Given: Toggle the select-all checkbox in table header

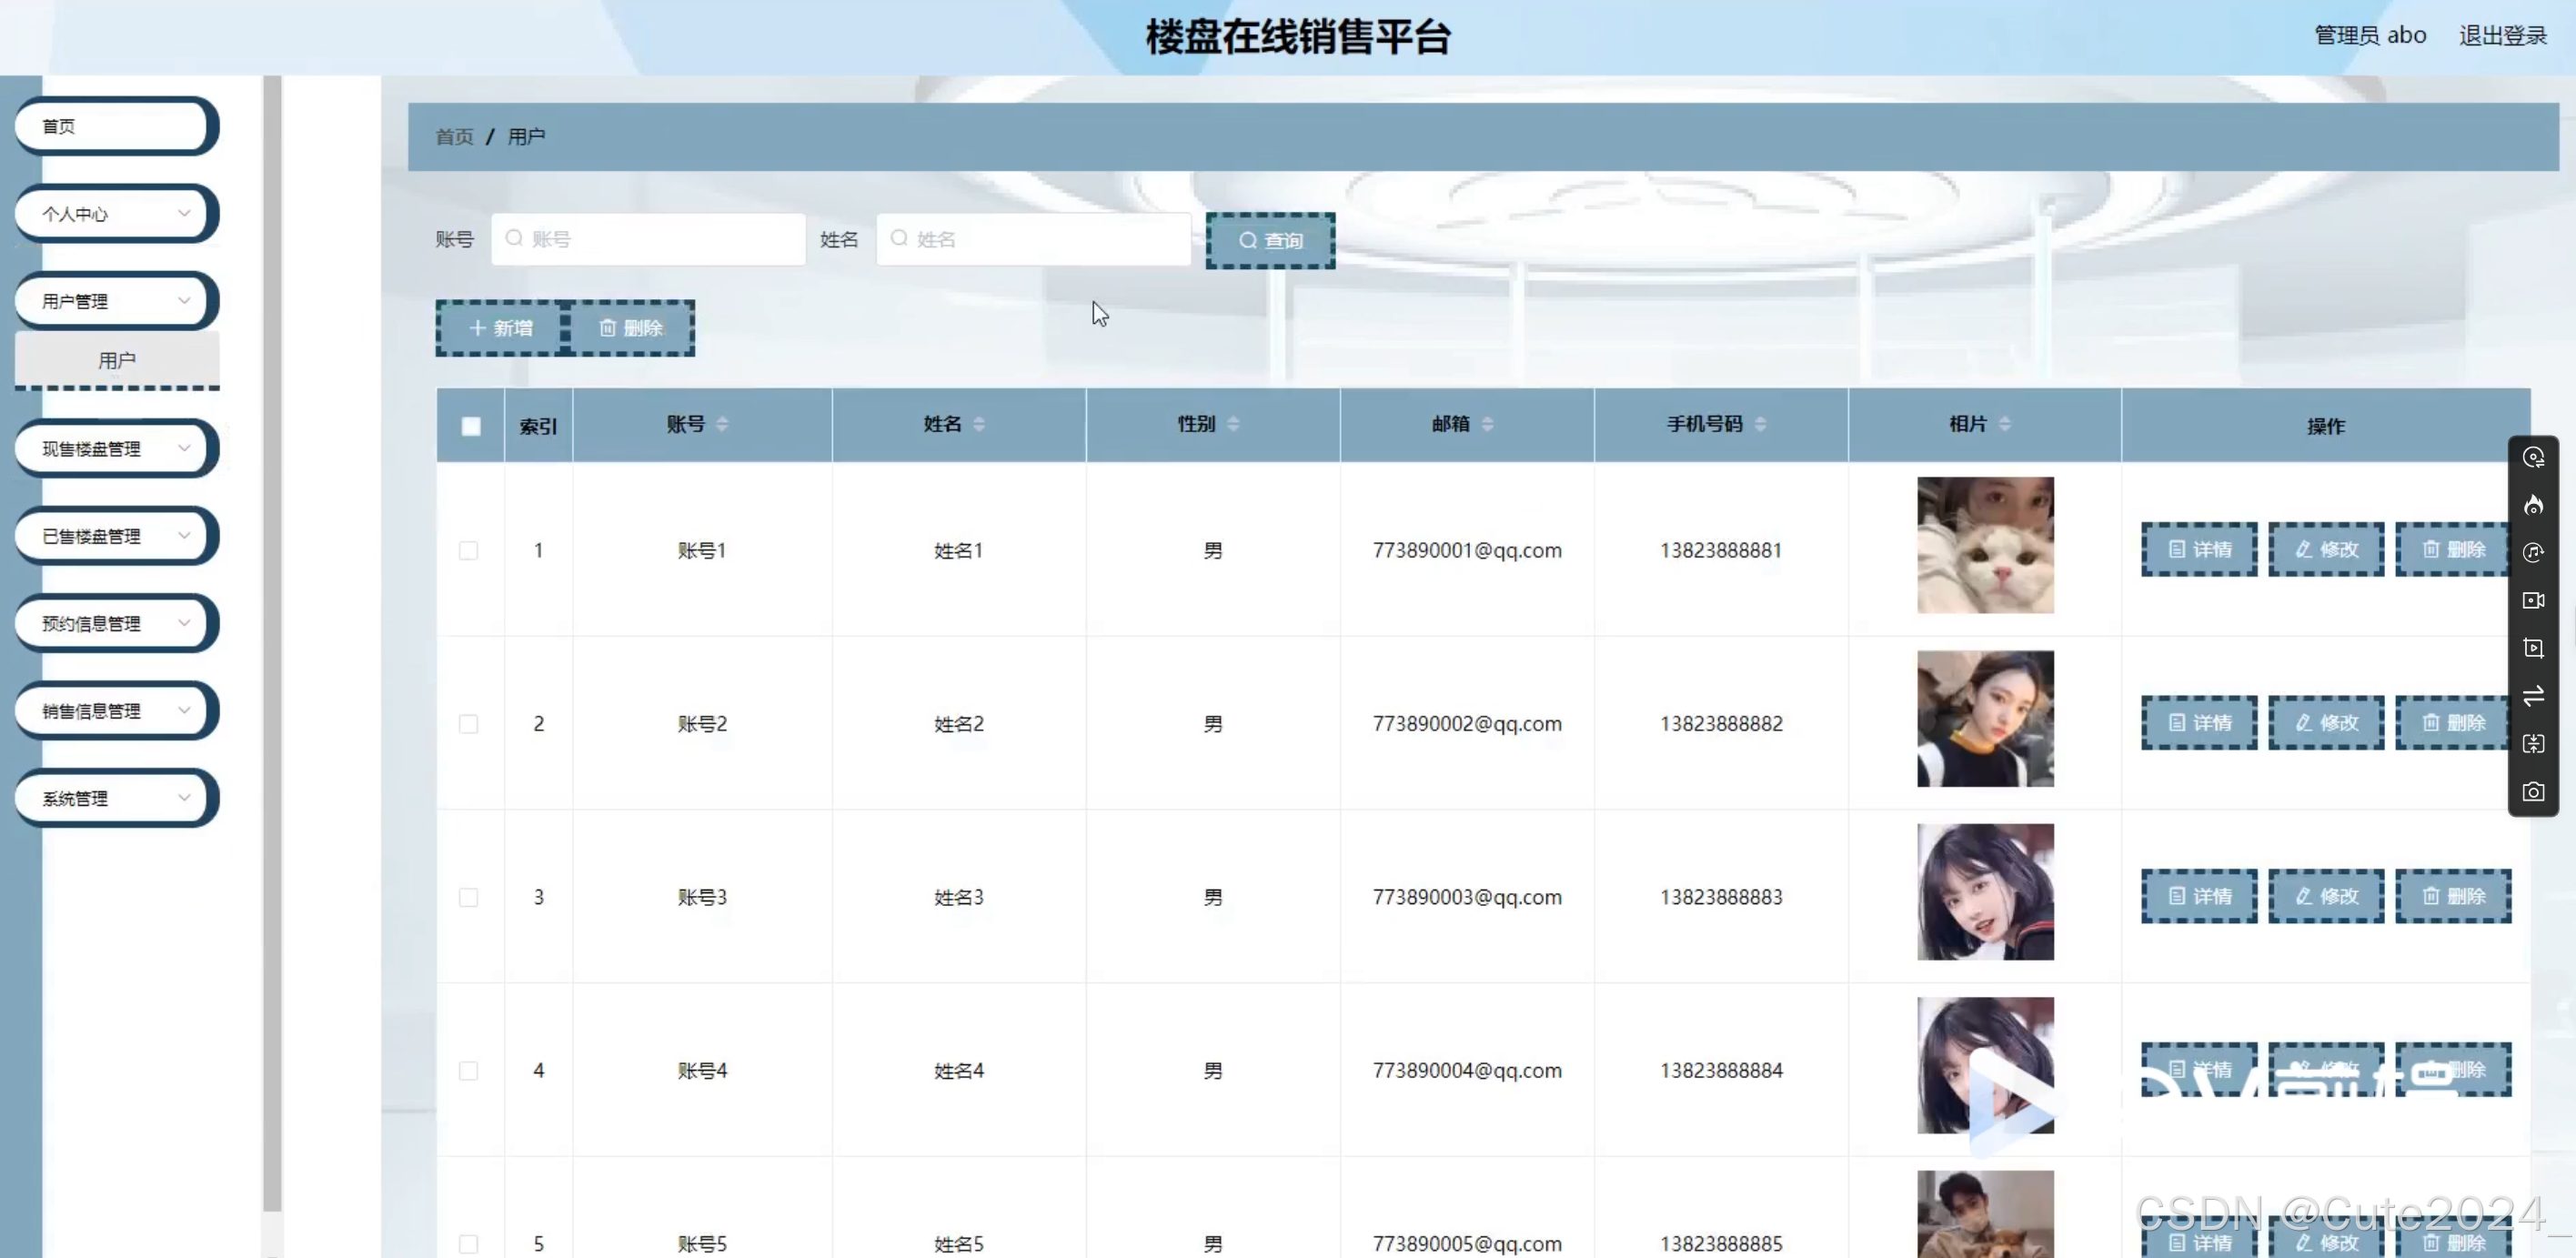Looking at the screenshot, I should pos(471,426).
